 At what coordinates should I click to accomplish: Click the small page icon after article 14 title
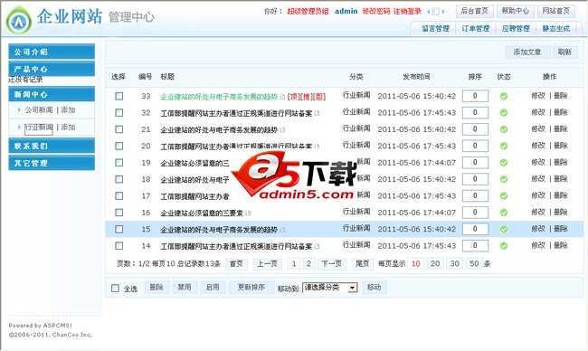[x=317, y=246]
